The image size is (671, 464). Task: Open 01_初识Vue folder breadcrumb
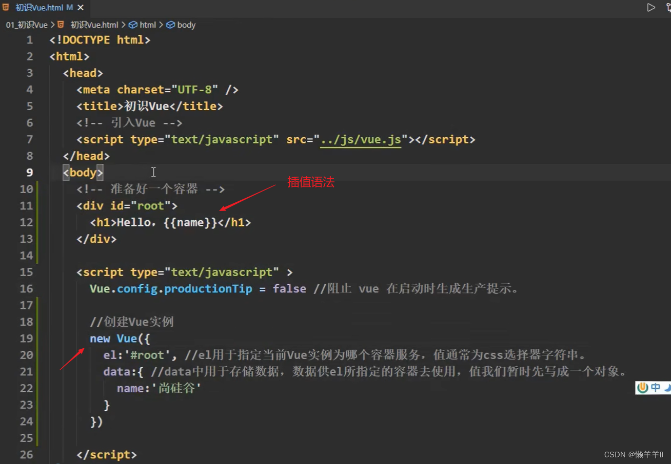tap(27, 25)
